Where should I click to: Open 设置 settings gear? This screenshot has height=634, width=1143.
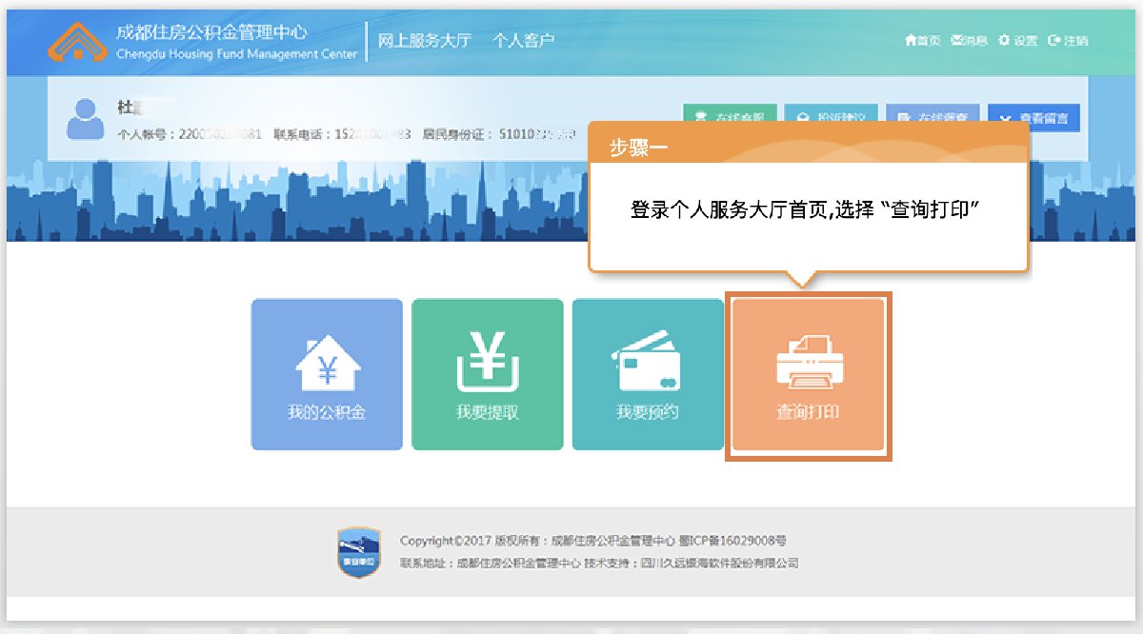(1017, 41)
